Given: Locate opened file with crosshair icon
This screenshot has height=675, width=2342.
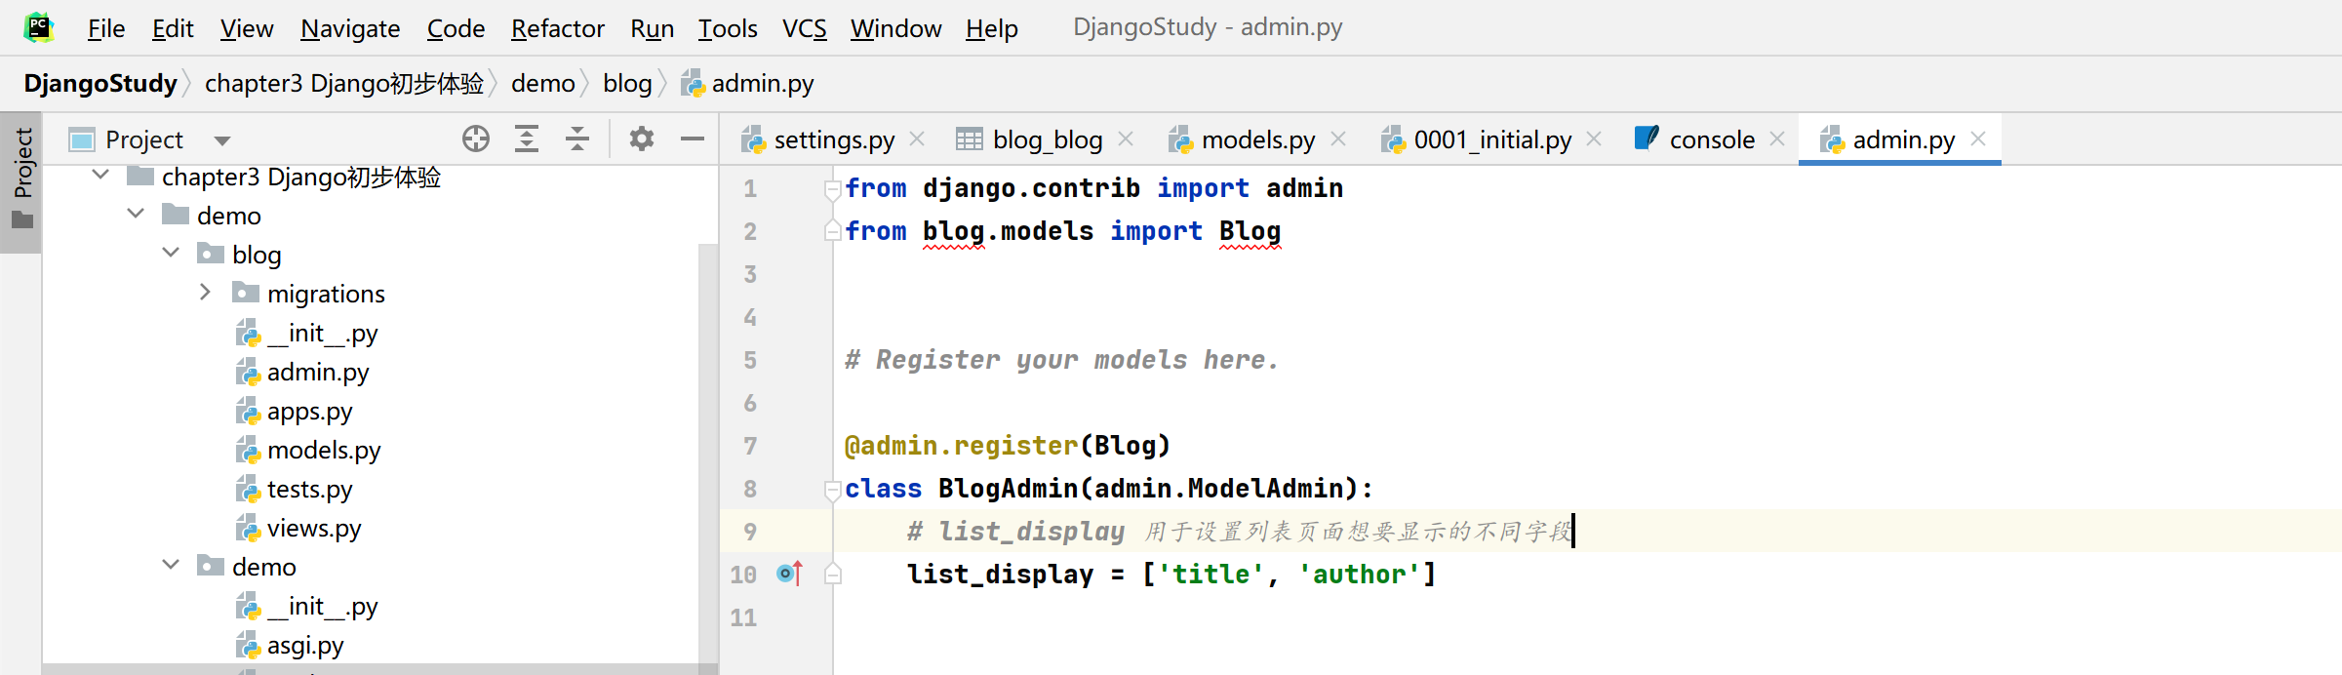Looking at the screenshot, I should point(476,139).
